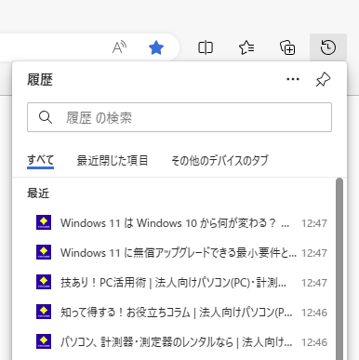Viewport: 359px width, 360px height.
Task: Click inside the 履歴 の検索 field
Action: pyautogui.click(x=179, y=117)
